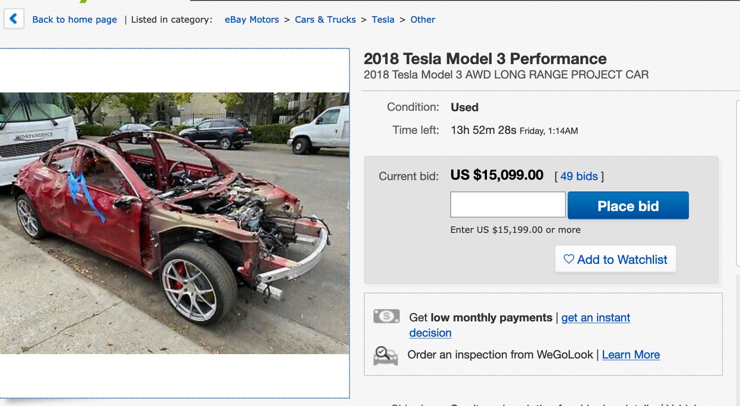Click the US $15,099.00 current bid price
Viewport: 740px width, 406px height.
point(497,175)
